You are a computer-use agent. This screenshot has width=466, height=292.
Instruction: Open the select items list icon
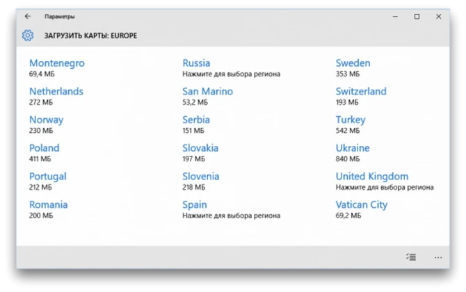411,257
